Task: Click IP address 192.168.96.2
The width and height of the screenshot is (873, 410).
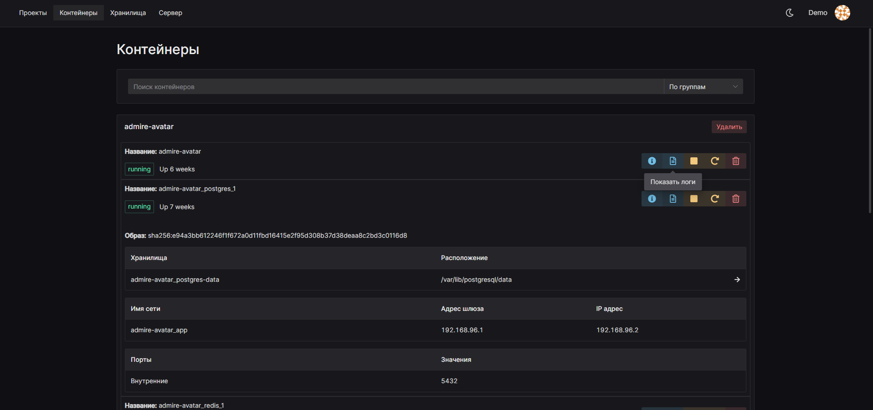Action: [617, 330]
